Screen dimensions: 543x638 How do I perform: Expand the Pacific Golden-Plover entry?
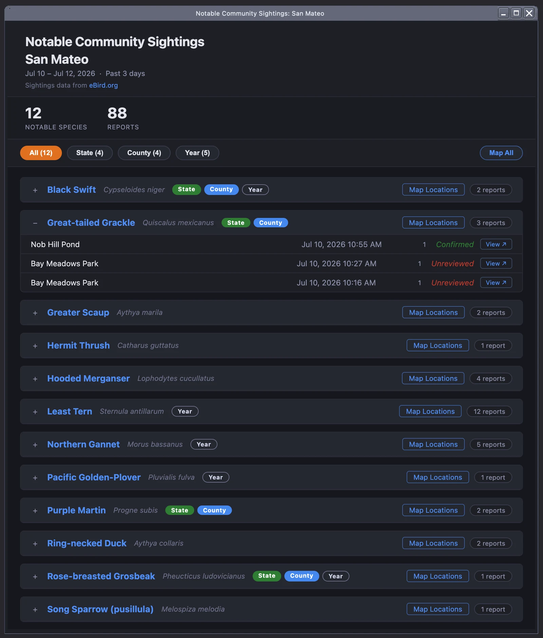(x=35, y=478)
